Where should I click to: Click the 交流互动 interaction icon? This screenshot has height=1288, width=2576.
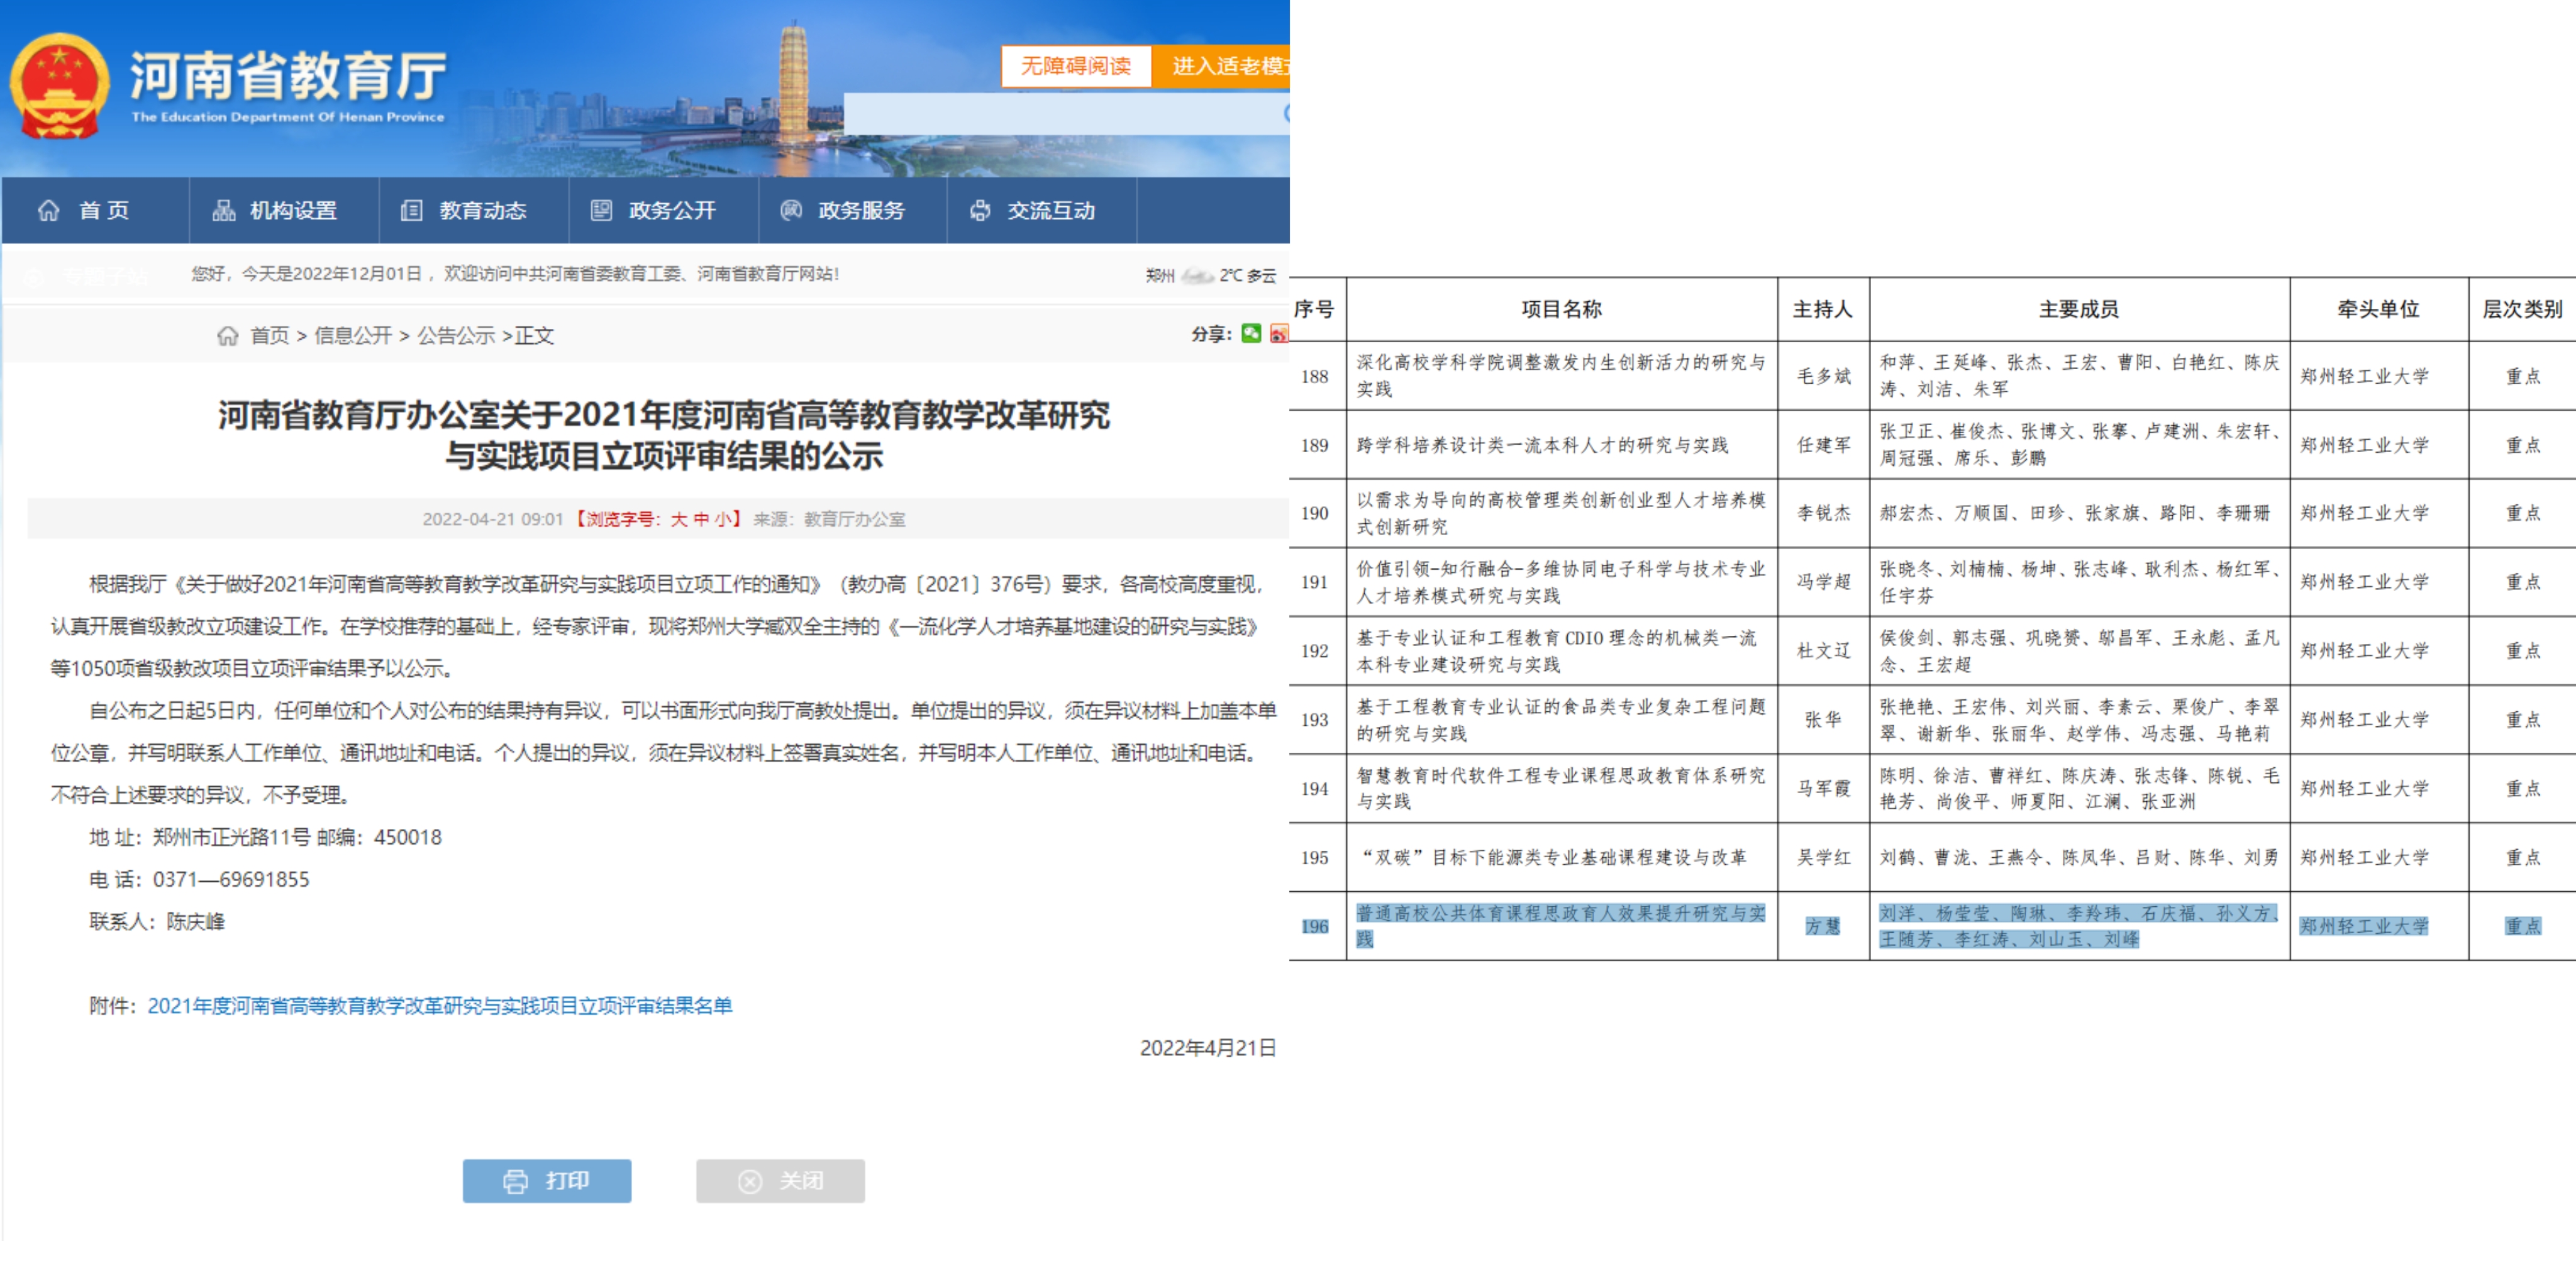tap(980, 210)
